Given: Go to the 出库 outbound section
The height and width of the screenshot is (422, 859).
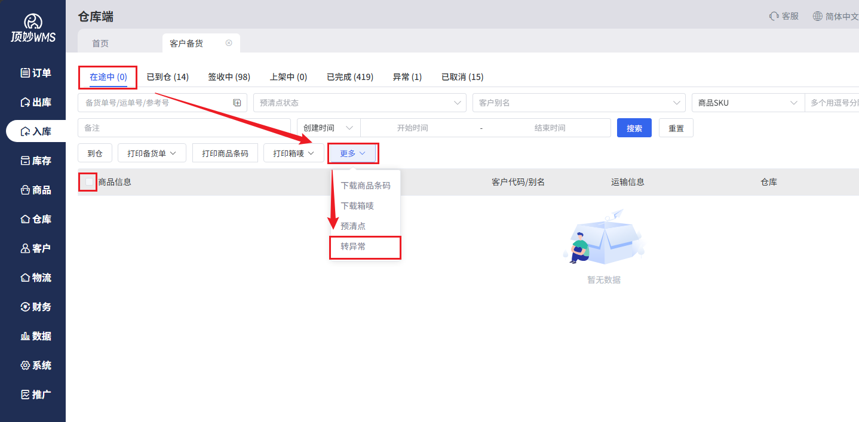Looking at the screenshot, I should coord(36,102).
